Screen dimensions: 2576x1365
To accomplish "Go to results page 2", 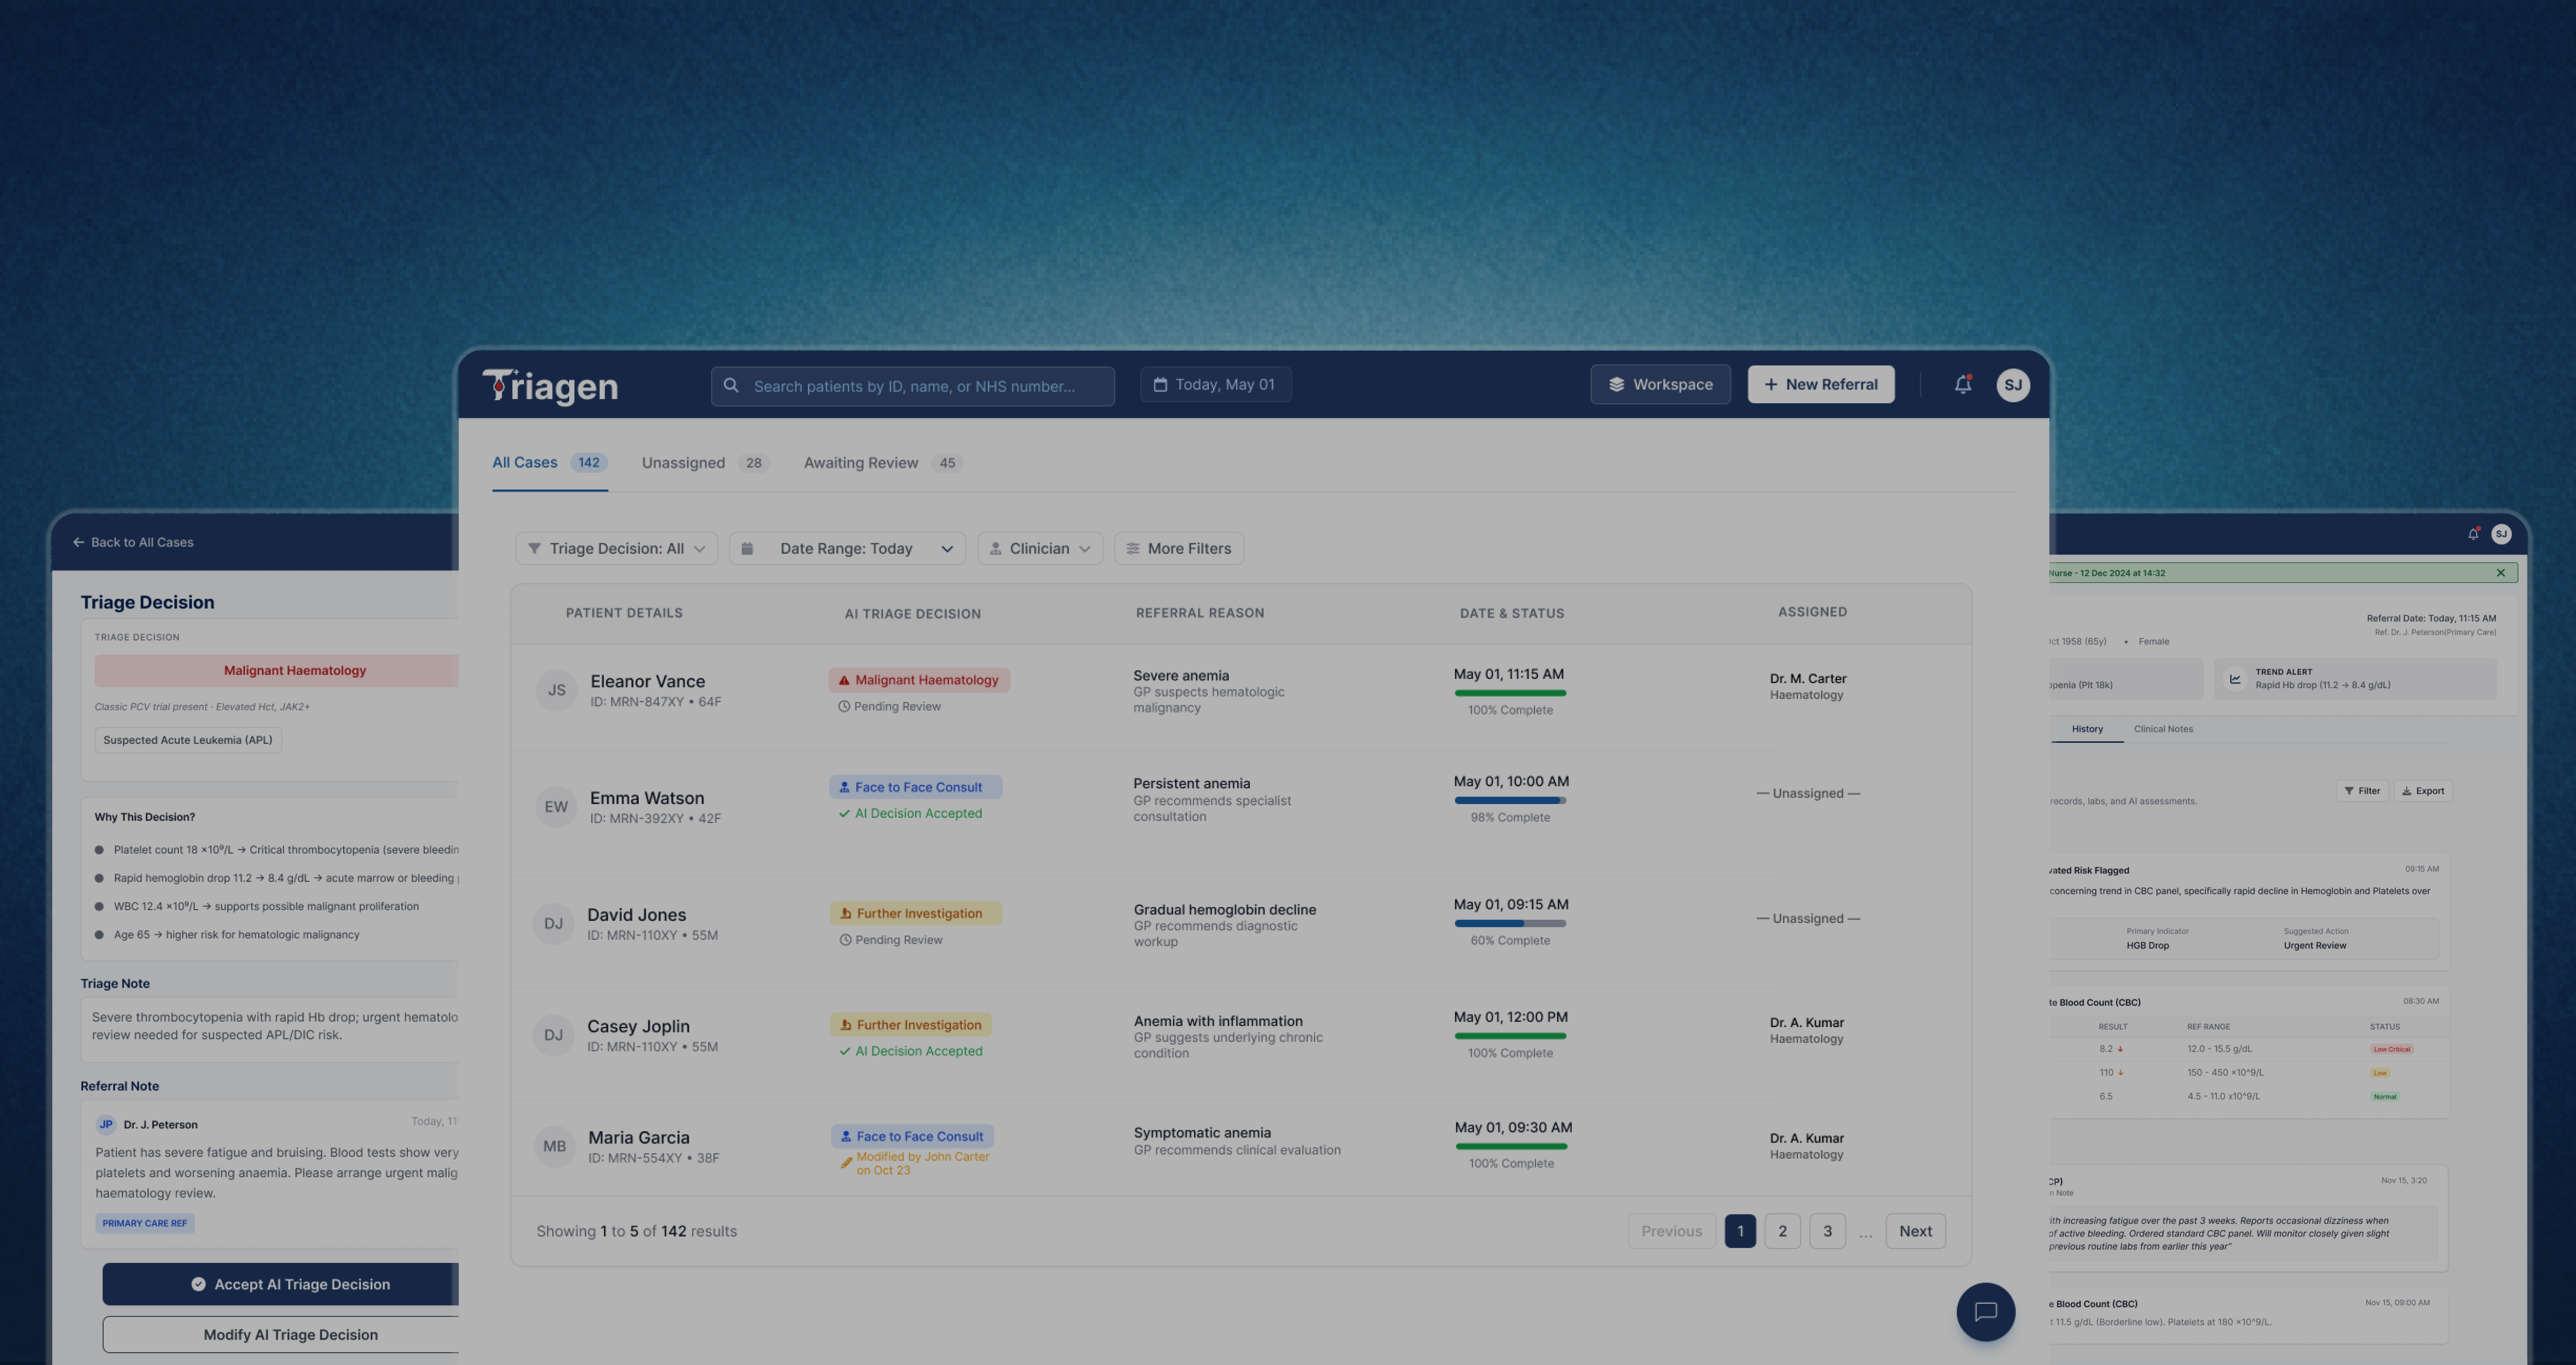I will 1782,1231.
